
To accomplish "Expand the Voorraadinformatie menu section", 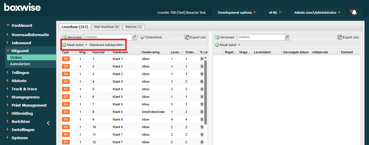I will tap(30, 35).
